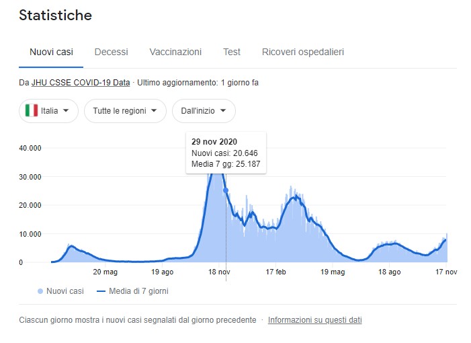Screen dimensions: 471x343
Task: Open the Vaccinazioni tab
Action: point(175,52)
